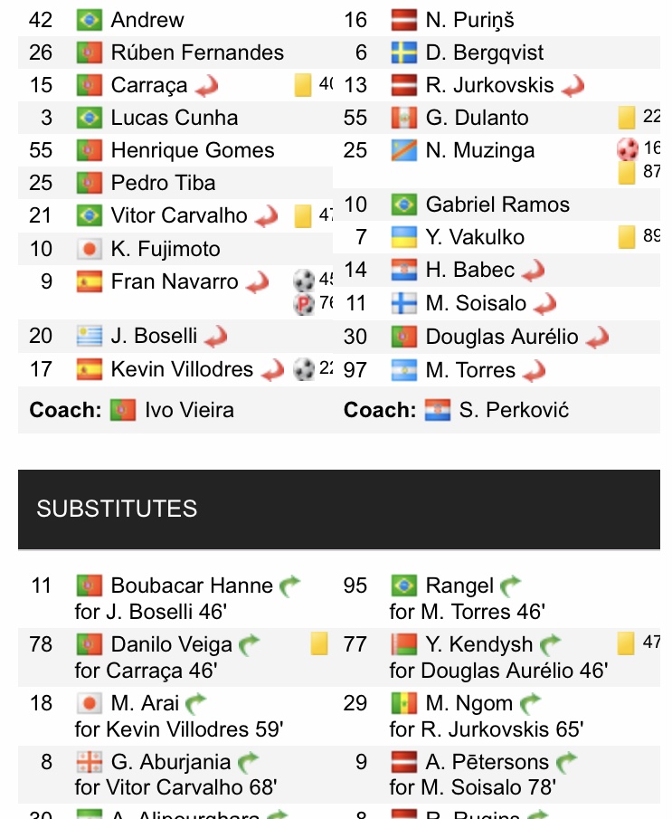
Task: Click Fran Navarro's goal ball icon
Action: click(304, 281)
